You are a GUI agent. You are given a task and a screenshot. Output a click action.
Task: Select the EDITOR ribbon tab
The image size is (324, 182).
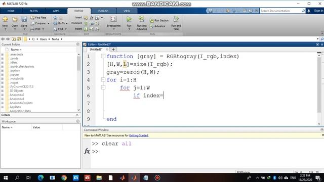tap(79, 11)
